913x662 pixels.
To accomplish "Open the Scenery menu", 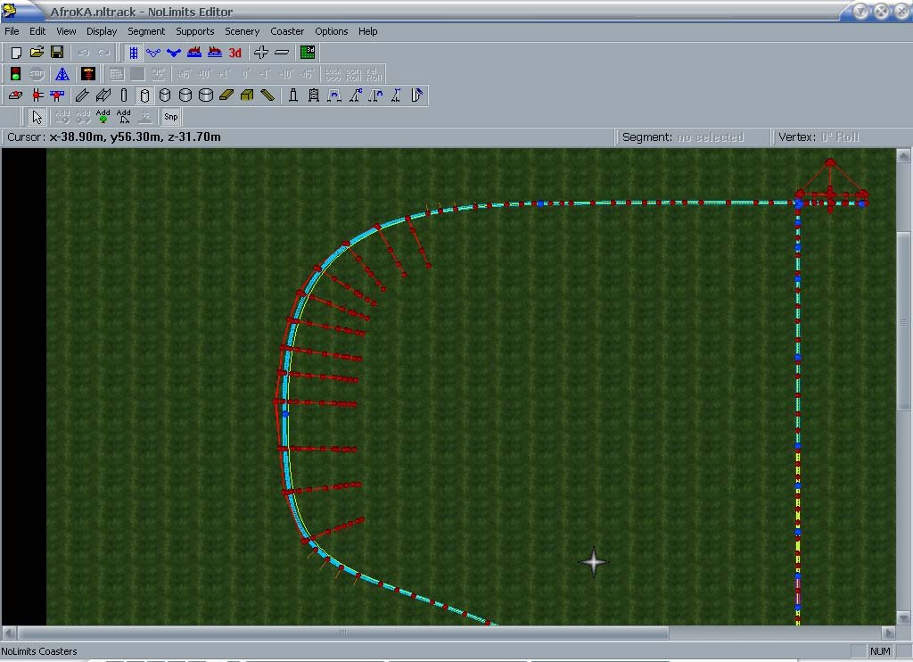I will point(243,31).
